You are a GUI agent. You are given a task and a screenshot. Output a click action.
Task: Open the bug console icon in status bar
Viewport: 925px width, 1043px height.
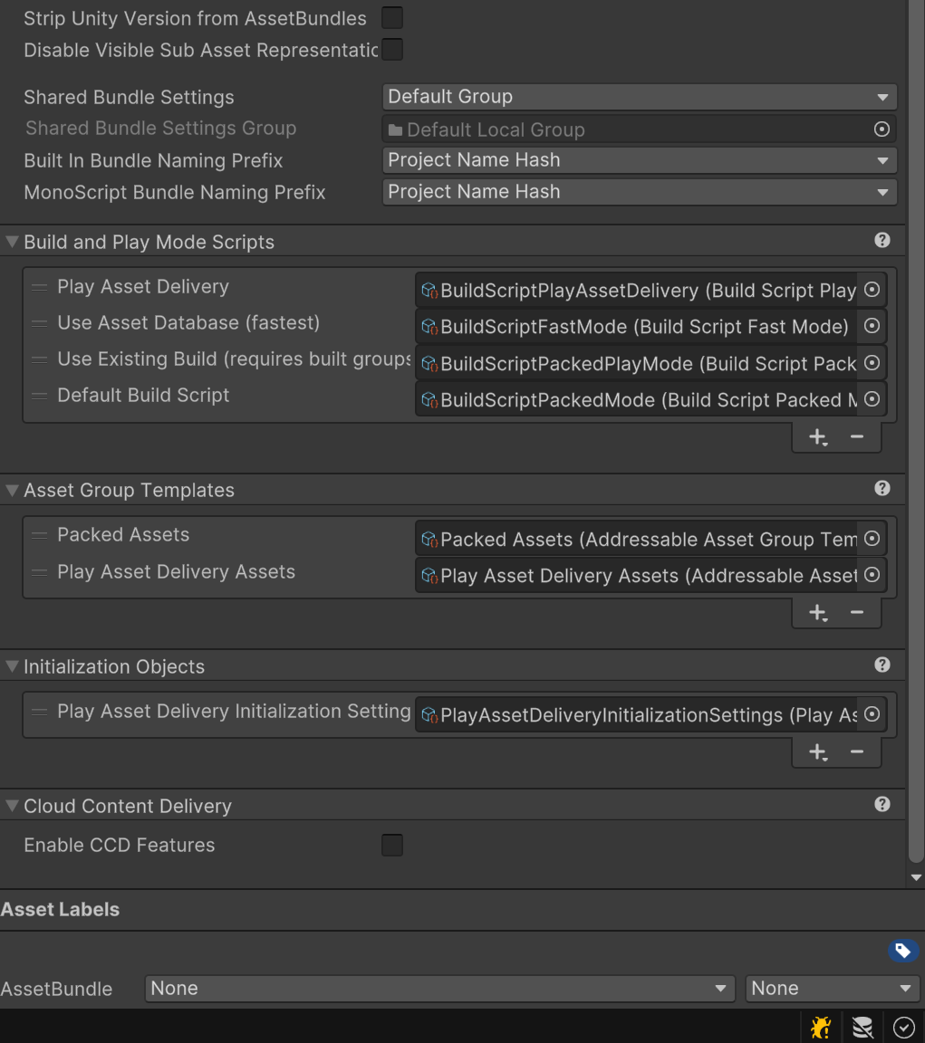click(x=820, y=1028)
